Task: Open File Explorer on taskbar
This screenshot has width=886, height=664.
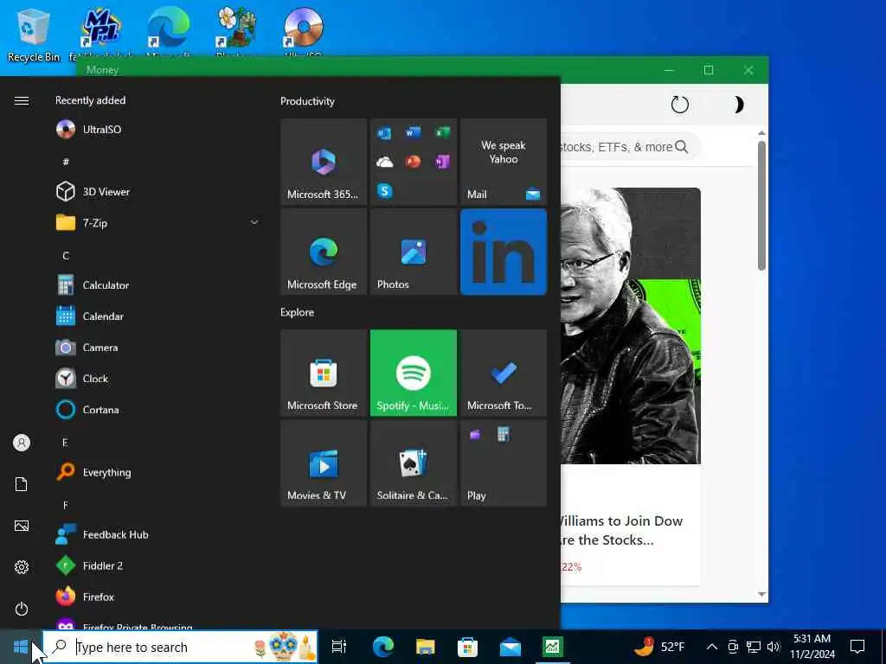Action: pos(425,647)
